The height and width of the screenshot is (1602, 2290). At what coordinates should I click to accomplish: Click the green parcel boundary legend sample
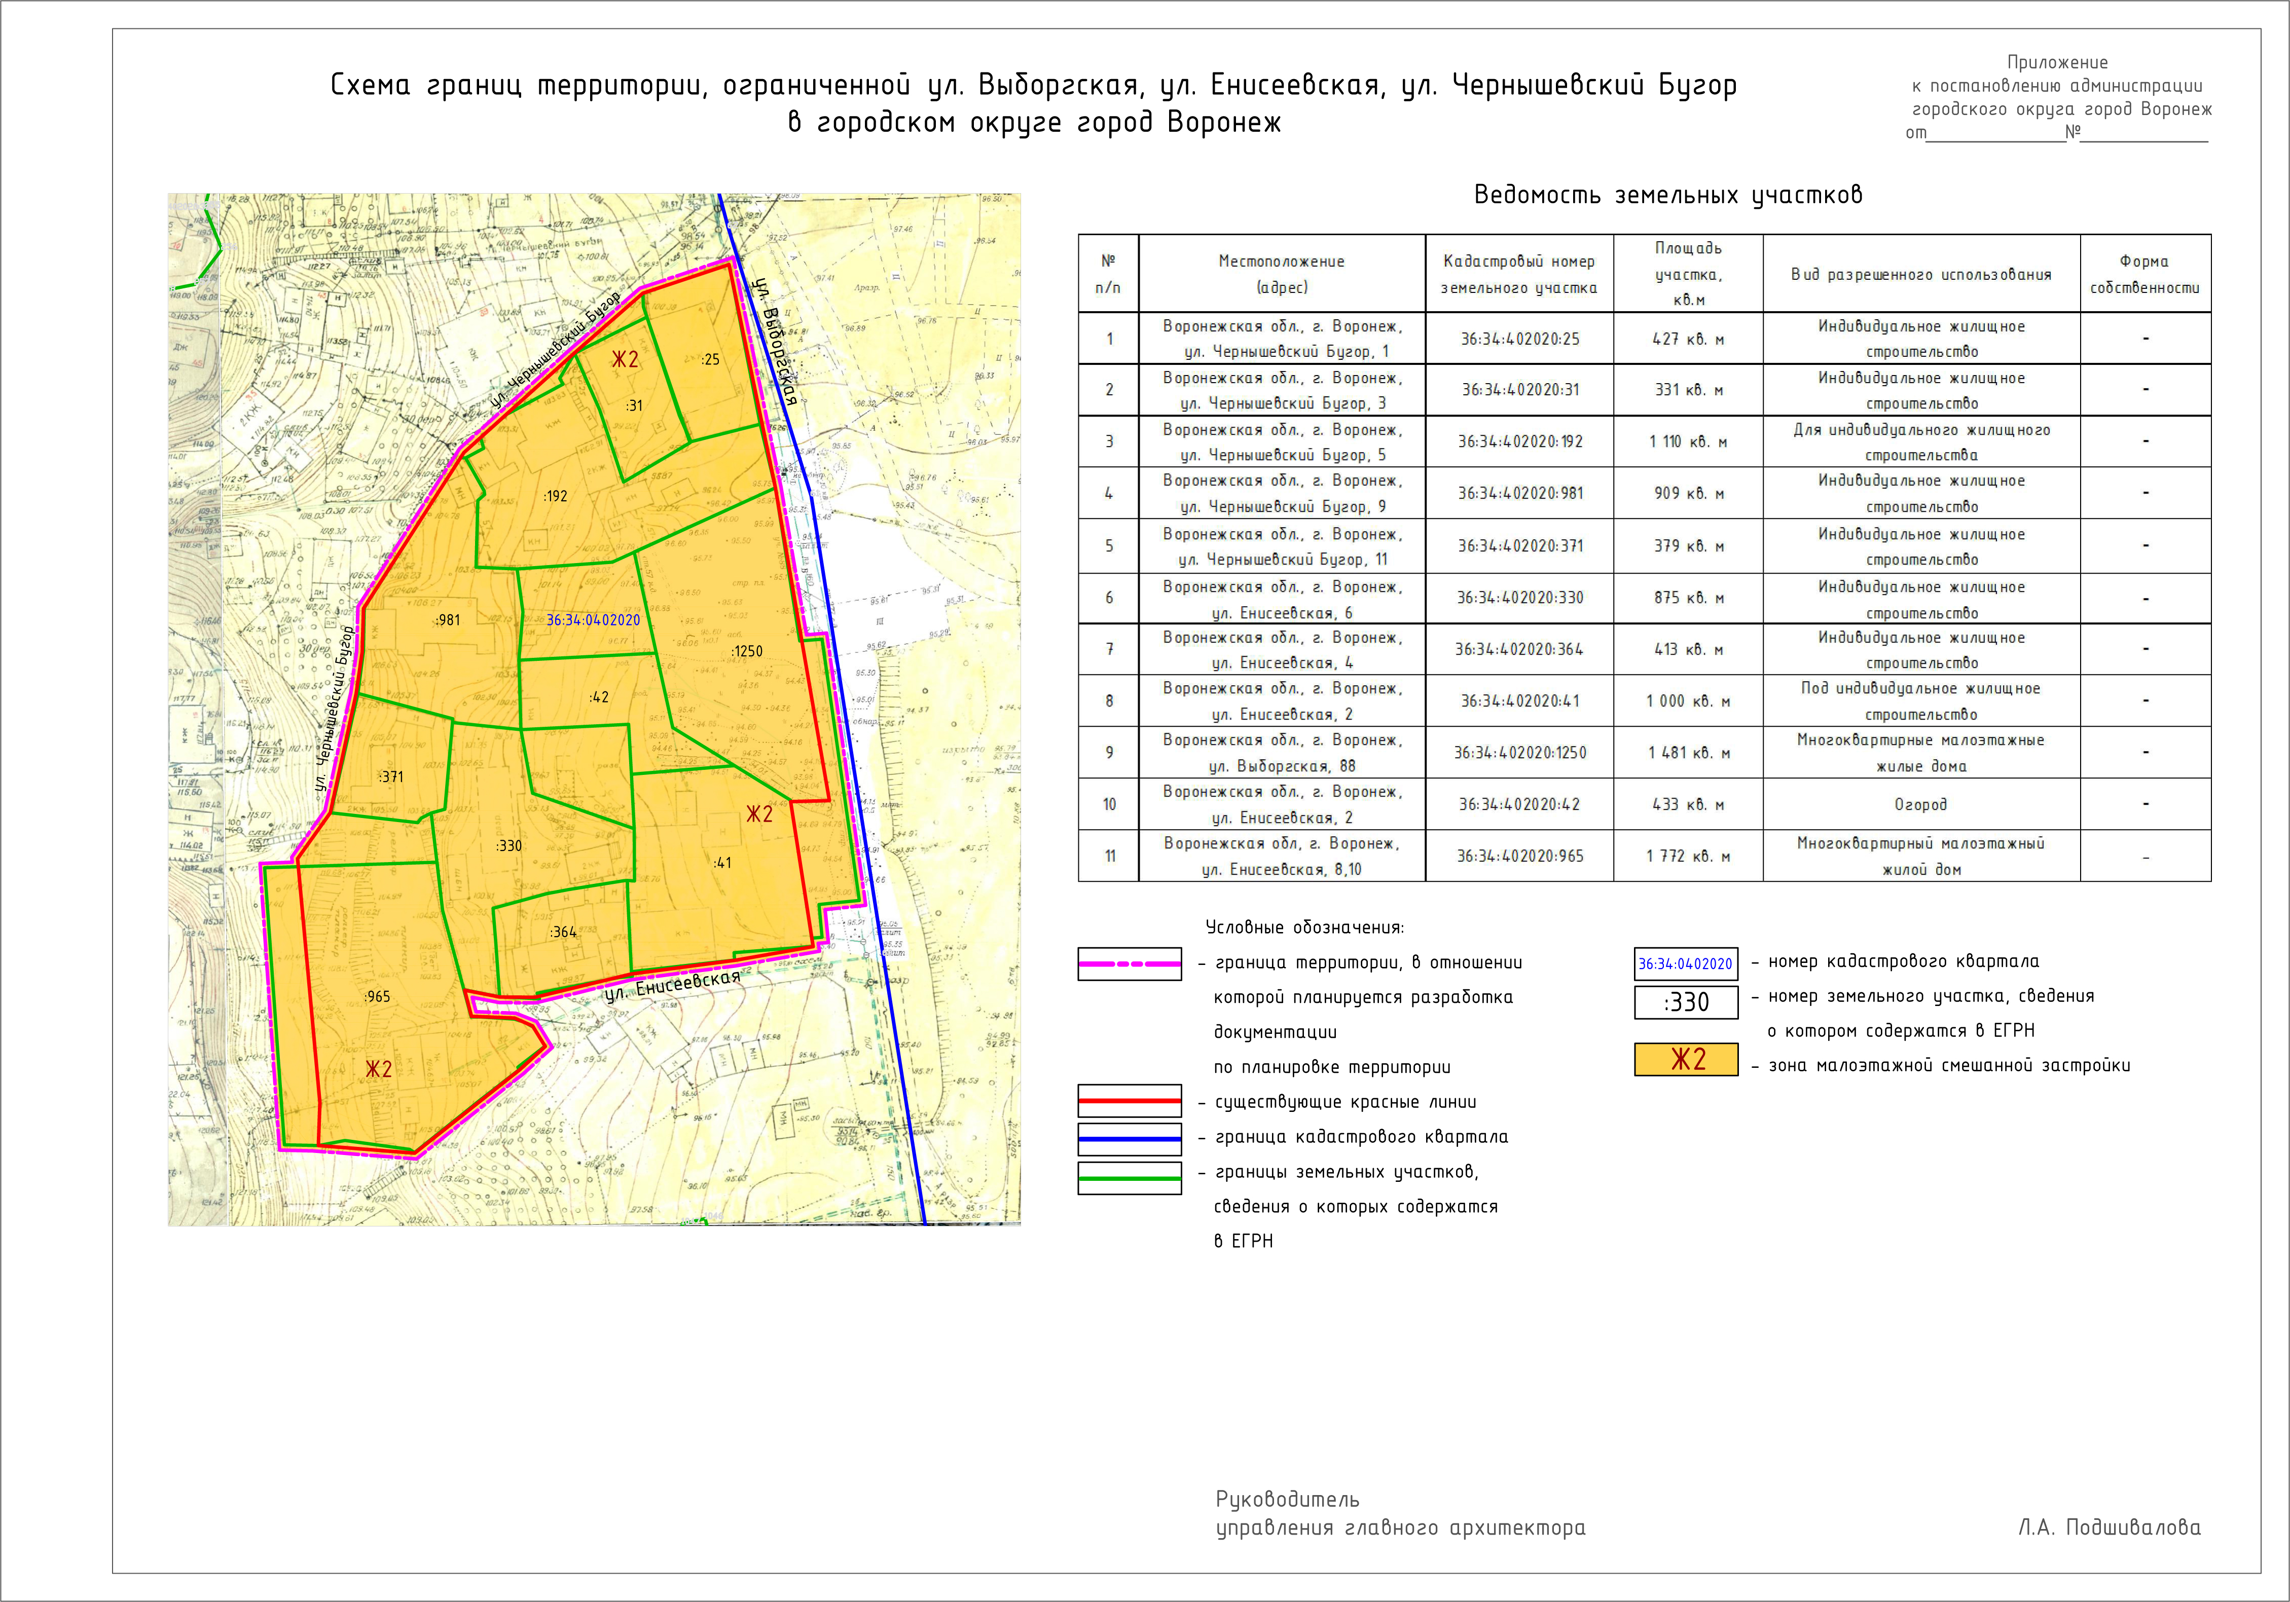[x=1129, y=1177]
